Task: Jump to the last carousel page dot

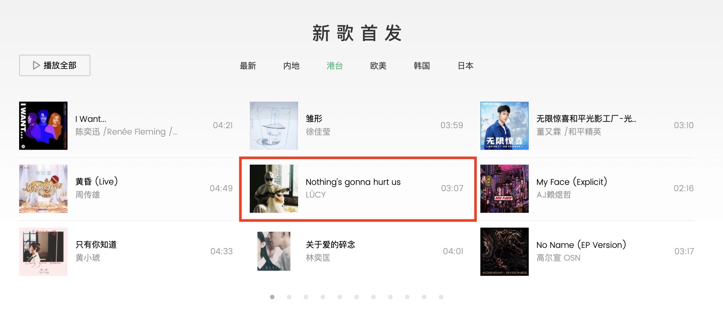Action: click(x=441, y=297)
